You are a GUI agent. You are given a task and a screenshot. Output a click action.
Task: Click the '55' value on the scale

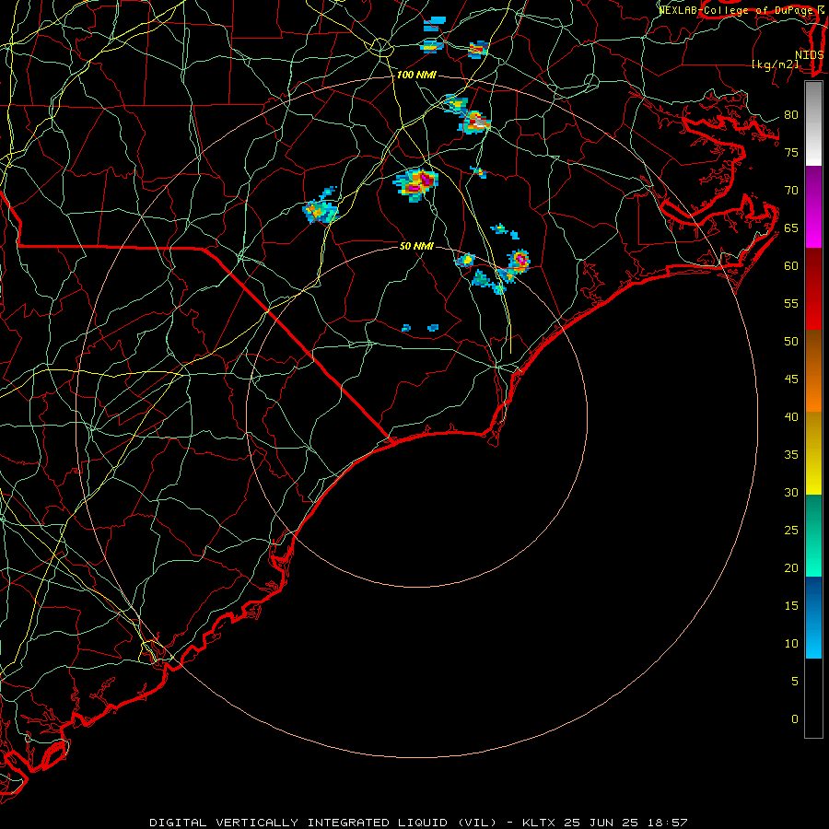(791, 303)
